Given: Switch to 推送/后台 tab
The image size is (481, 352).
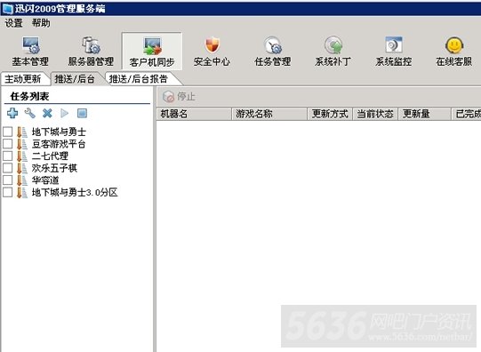Looking at the screenshot, I should tap(75, 79).
